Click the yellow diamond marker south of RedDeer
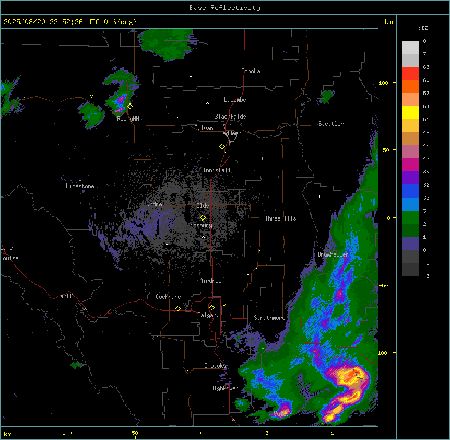 pos(222,147)
